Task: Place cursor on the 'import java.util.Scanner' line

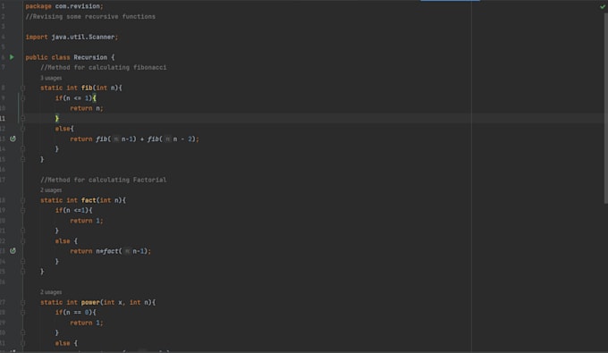Action: (x=72, y=38)
